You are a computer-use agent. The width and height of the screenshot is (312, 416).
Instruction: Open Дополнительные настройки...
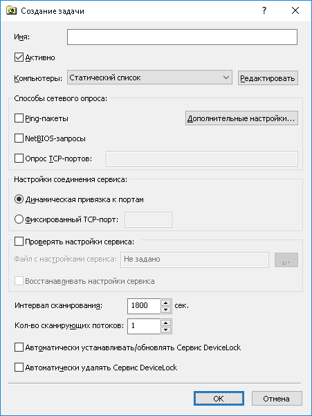click(x=241, y=118)
